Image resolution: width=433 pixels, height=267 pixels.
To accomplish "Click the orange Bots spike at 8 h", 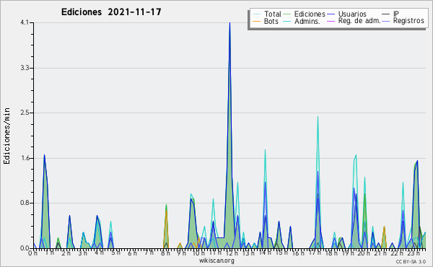I will coord(166,211).
